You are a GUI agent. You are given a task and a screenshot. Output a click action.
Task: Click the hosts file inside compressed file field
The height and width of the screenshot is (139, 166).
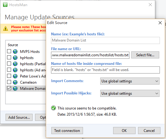coord(105,70)
